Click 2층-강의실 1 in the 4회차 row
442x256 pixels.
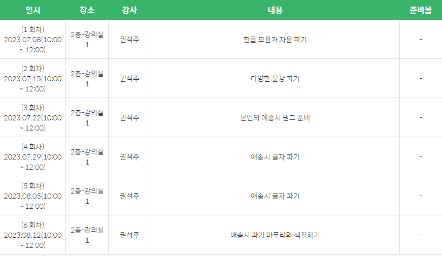coord(87,157)
